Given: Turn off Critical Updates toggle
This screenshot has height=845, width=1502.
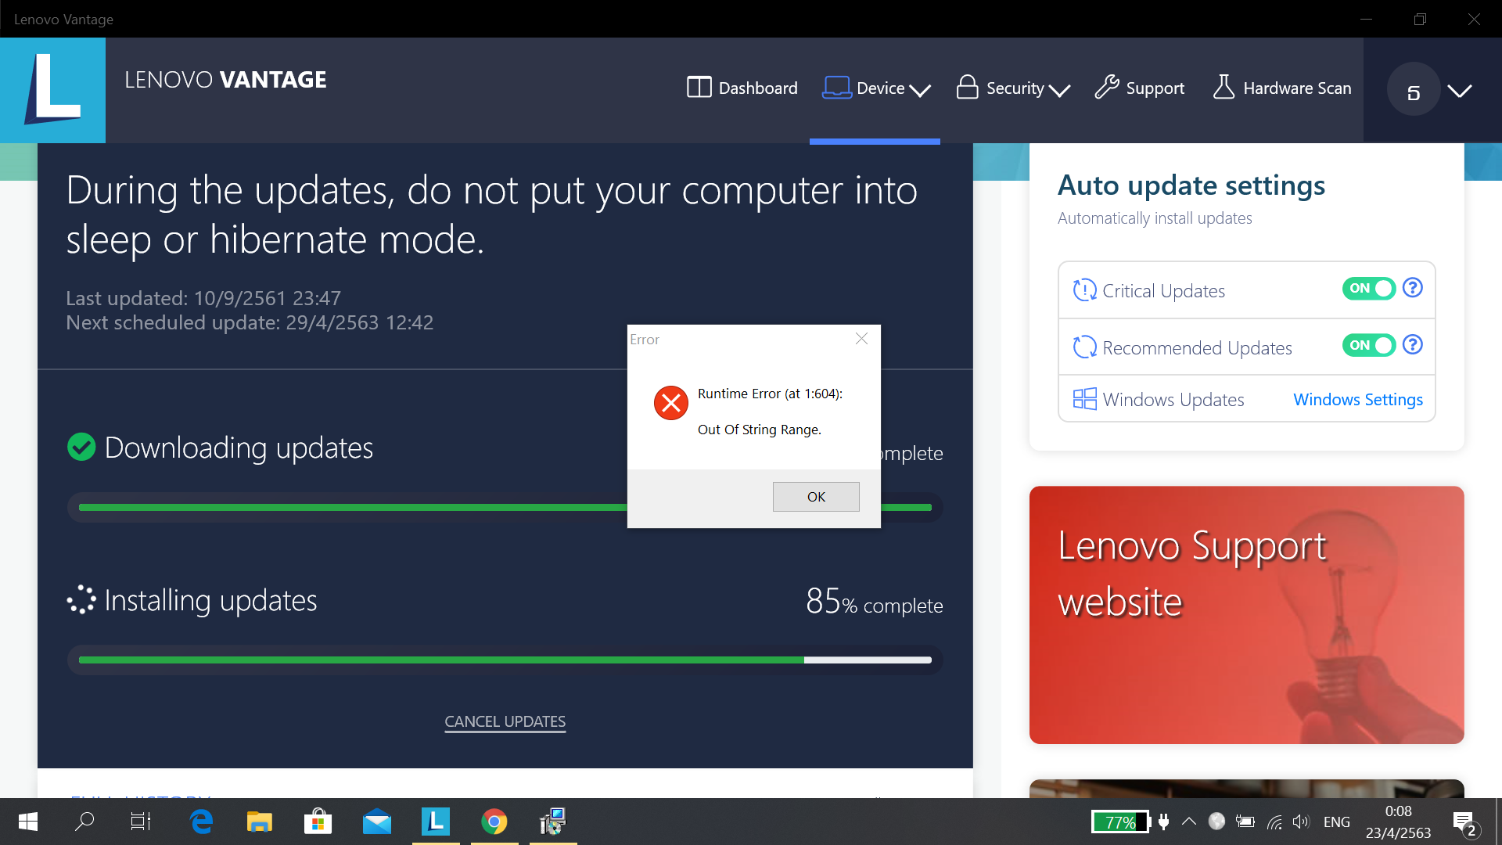Looking at the screenshot, I should click(x=1368, y=288).
